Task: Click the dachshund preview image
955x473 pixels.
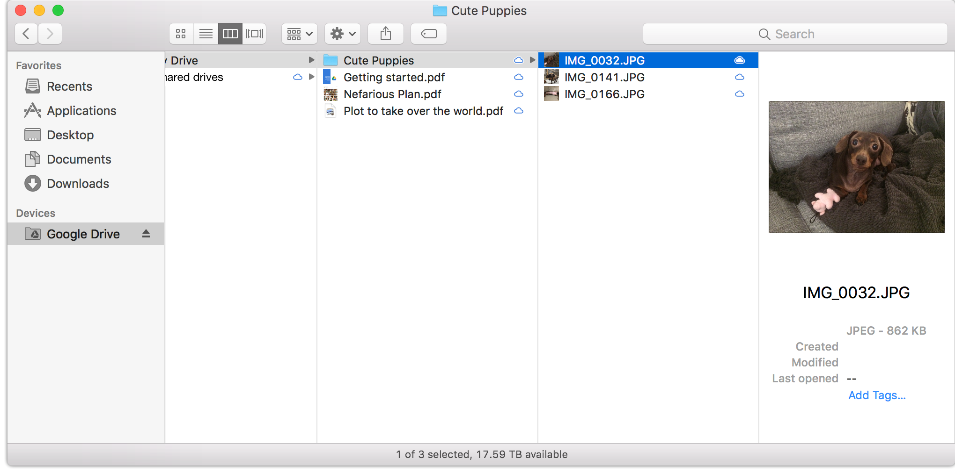Action: click(856, 167)
